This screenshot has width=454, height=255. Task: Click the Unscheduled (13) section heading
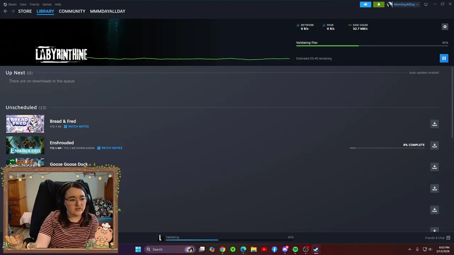[x=26, y=107]
